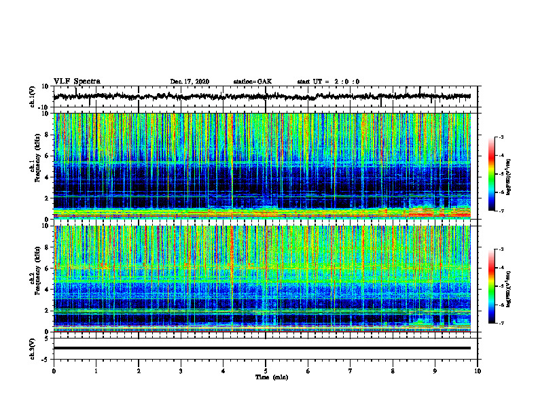This screenshot has width=538, height=416.
Task: Click the "ch.3(V)" axis label
Action: [33, 349]
